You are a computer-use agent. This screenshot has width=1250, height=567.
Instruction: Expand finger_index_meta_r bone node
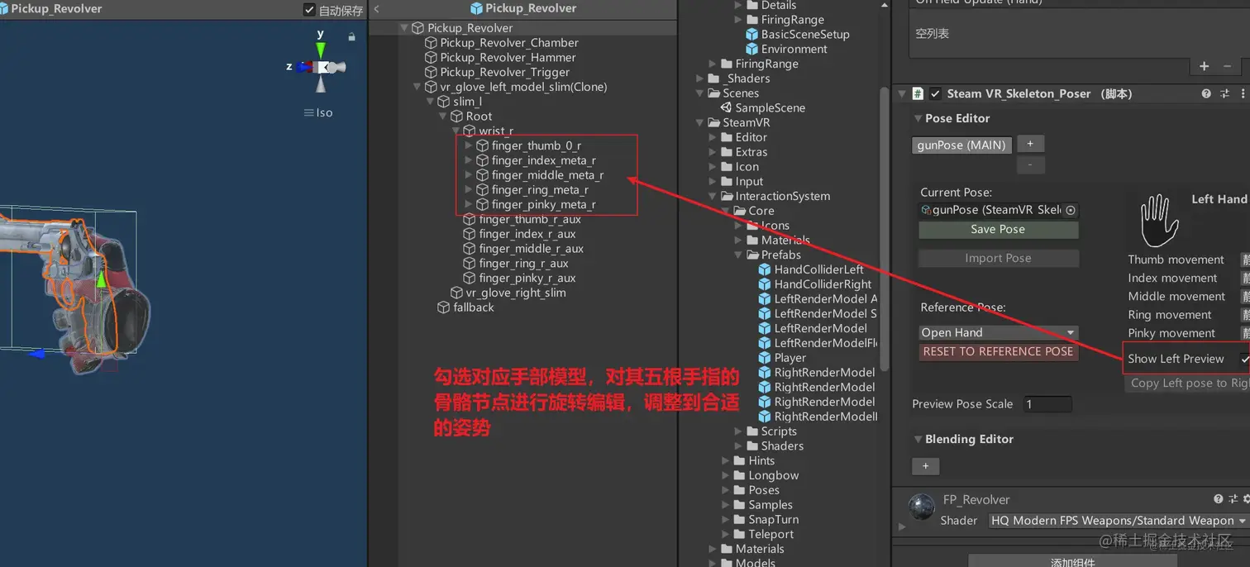coord(469,160)
